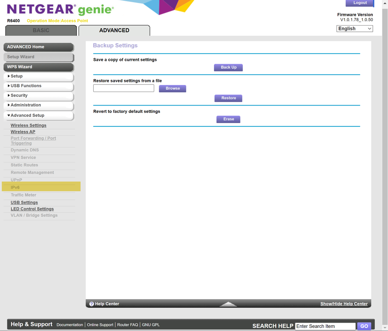The height and width of the screenshot is (331, 388).
Task: Click Show/Hide Help Center link
Action: (x=344, y=304)
